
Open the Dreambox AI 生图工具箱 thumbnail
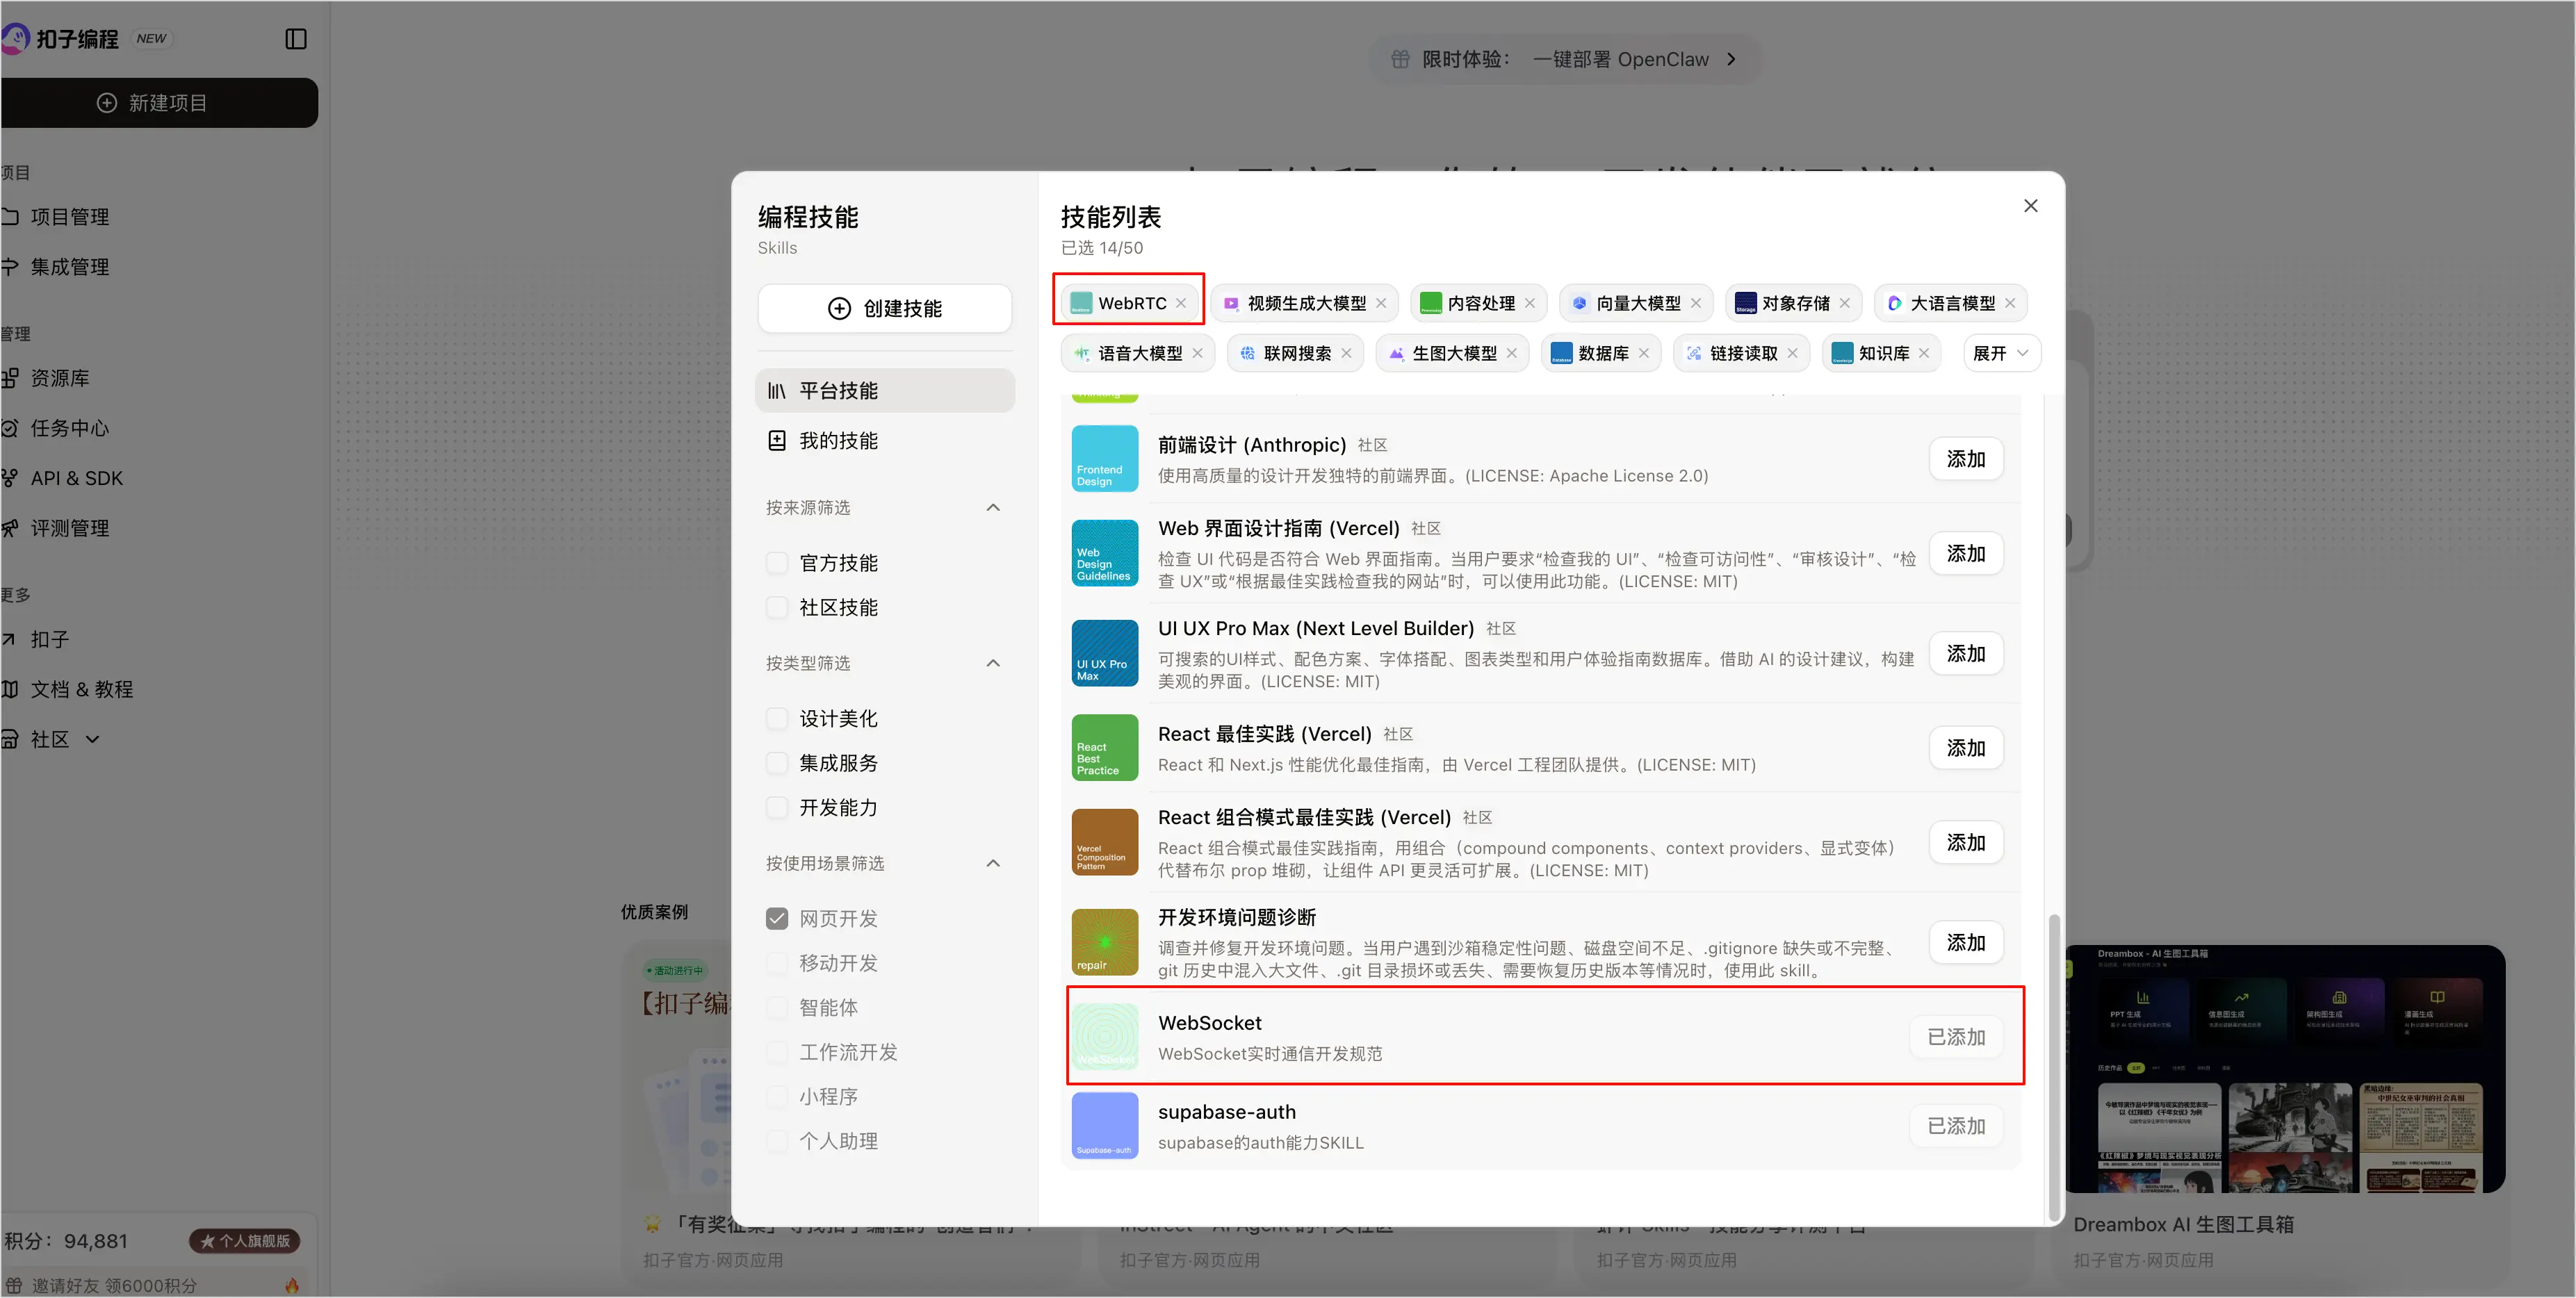2285,1069
